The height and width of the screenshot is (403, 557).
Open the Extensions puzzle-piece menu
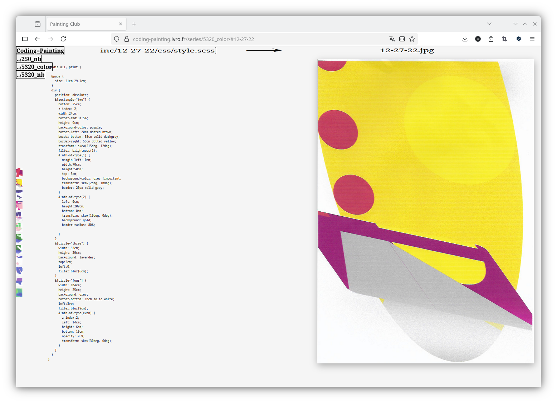[x=491, y=39]
